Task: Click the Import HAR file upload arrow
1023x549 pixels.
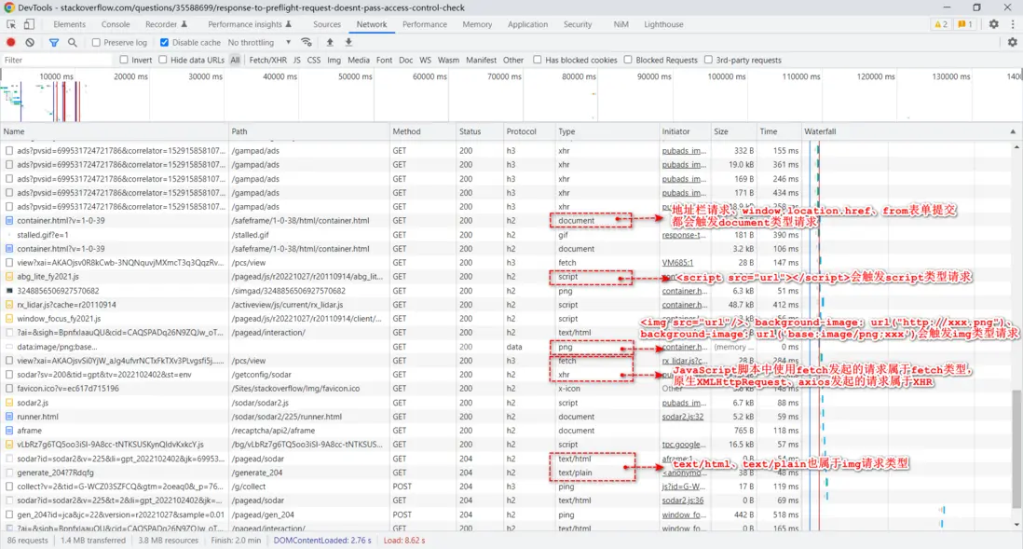Action: point(330,42)
